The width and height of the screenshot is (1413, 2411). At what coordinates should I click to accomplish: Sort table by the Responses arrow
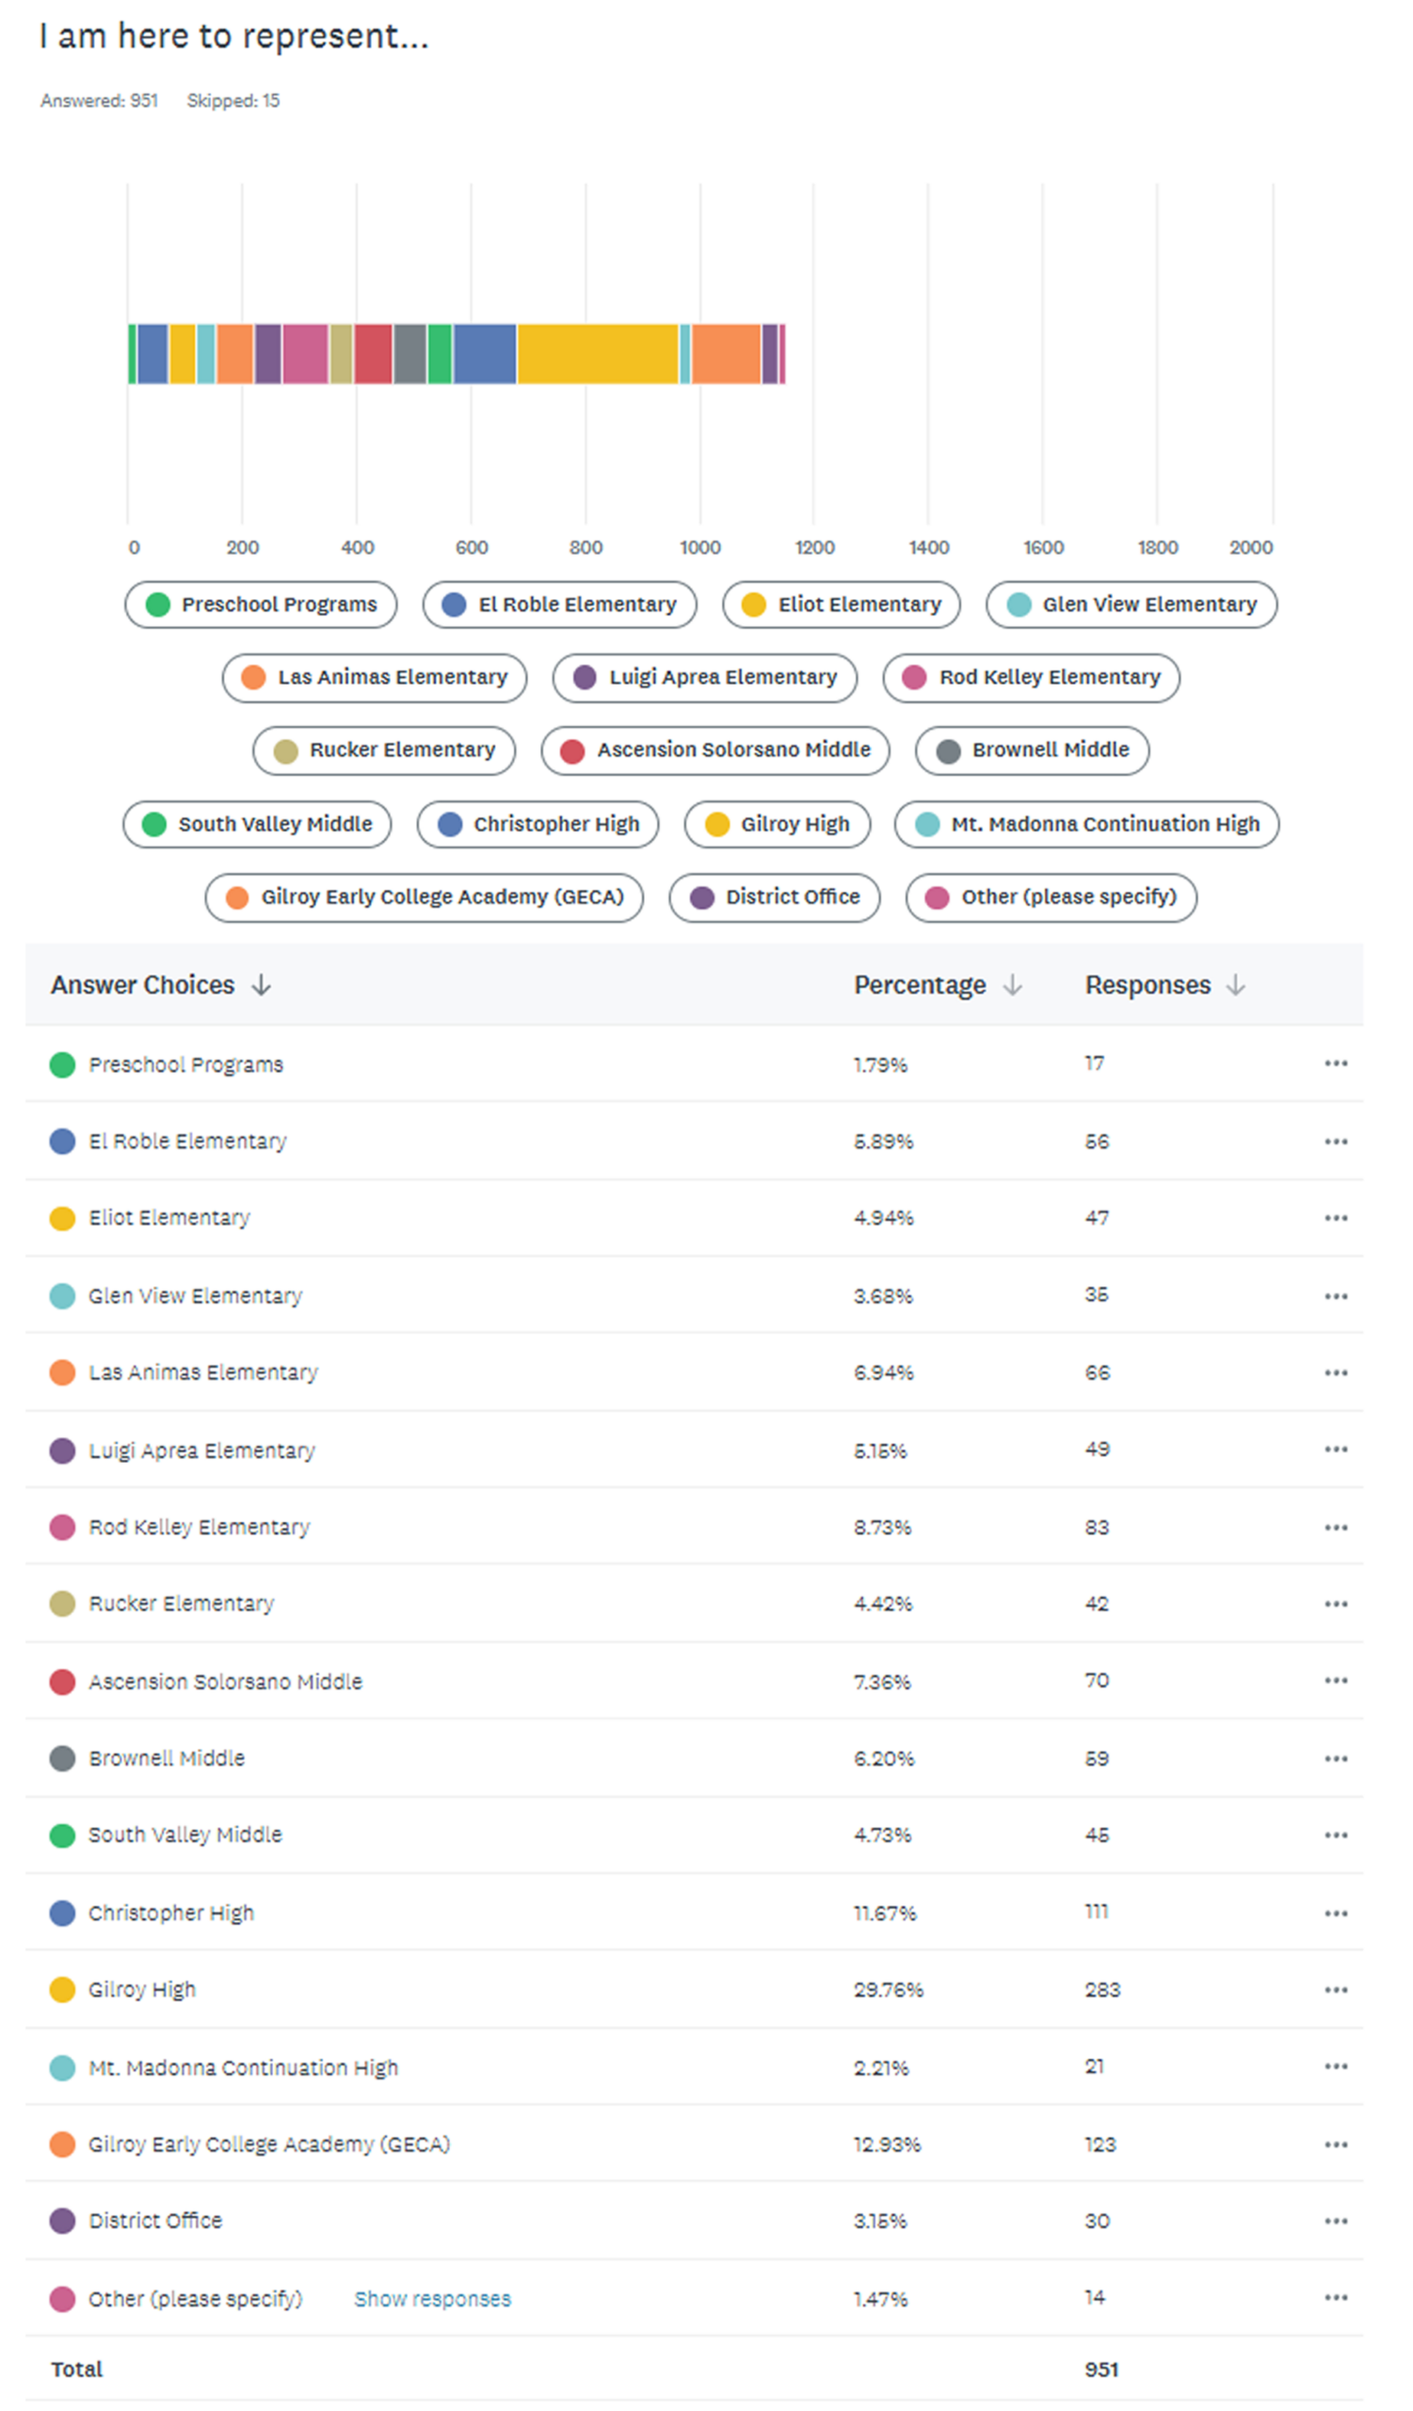(1234, 984)
